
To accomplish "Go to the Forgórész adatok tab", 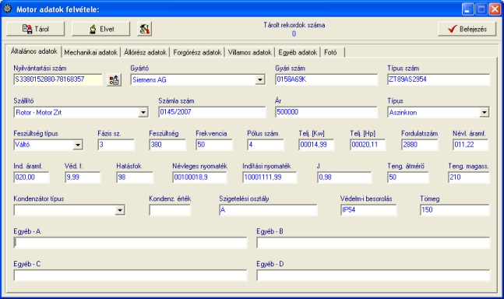I will click(x=197, y=52).
